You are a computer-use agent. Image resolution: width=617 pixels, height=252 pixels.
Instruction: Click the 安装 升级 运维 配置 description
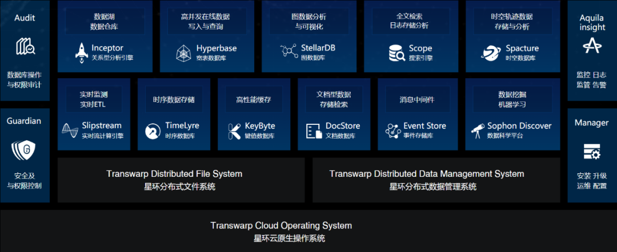(x=592, y=181)
